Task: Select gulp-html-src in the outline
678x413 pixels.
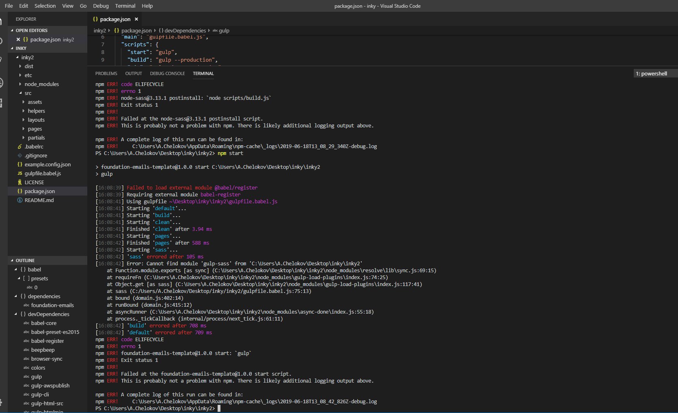Action: coord(47,403)
